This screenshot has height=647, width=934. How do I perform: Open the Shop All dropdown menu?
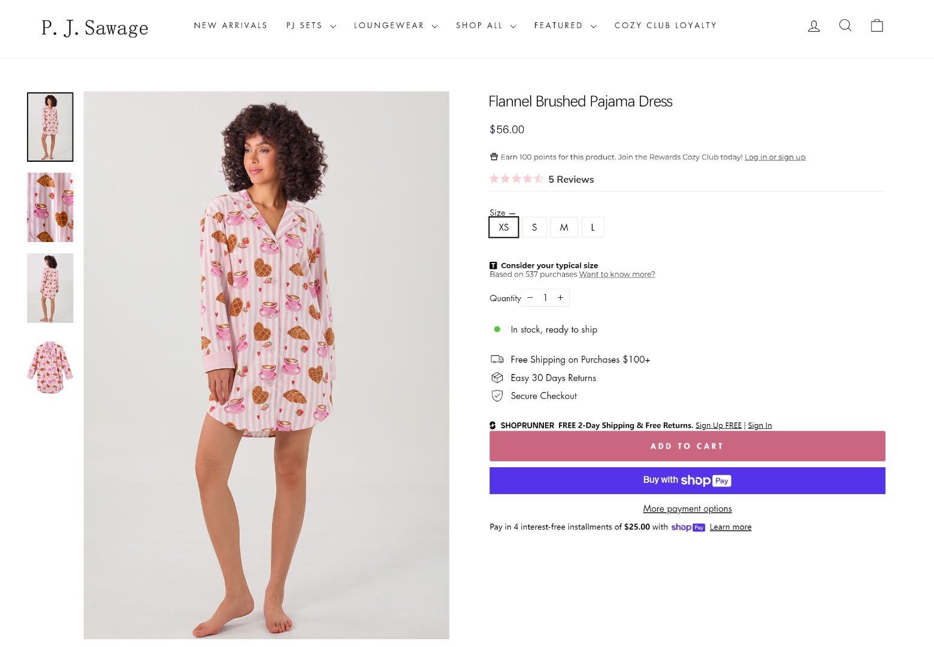[486, 26]
